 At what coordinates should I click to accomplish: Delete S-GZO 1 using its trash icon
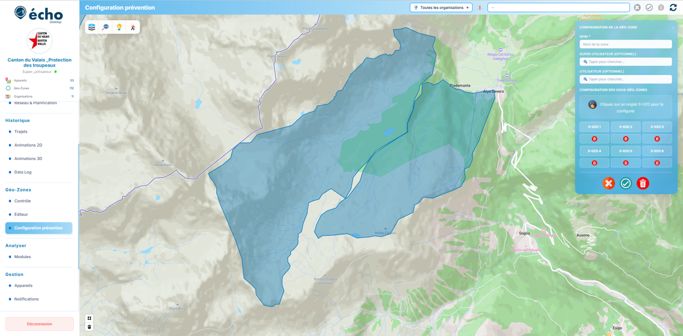click(x=594, y=139)
